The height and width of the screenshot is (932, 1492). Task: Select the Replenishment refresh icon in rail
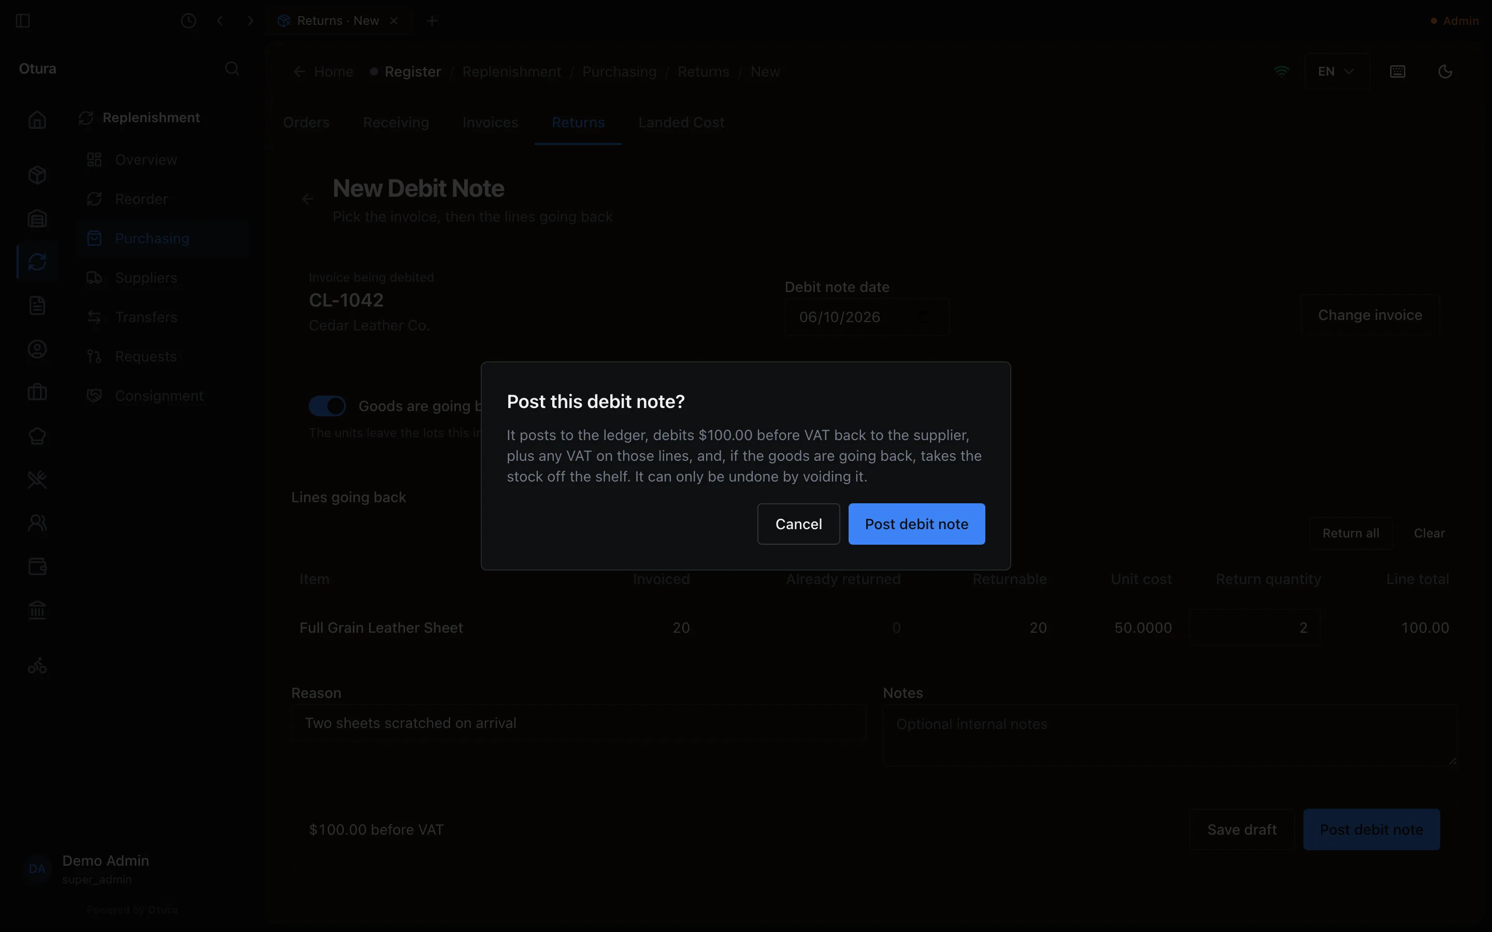pos(37,262)
